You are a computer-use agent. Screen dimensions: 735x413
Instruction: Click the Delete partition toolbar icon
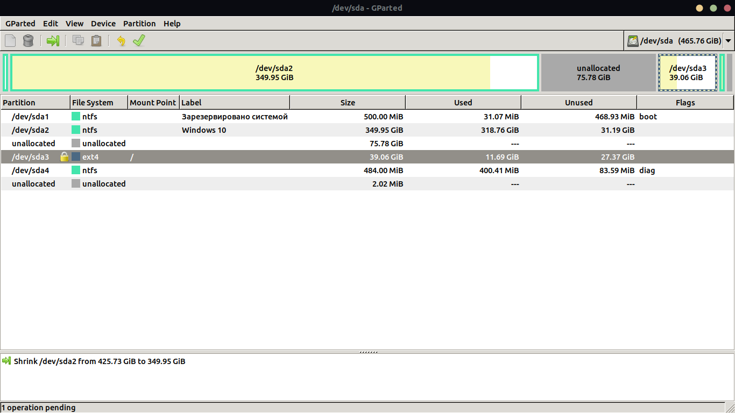pos(28,41)
